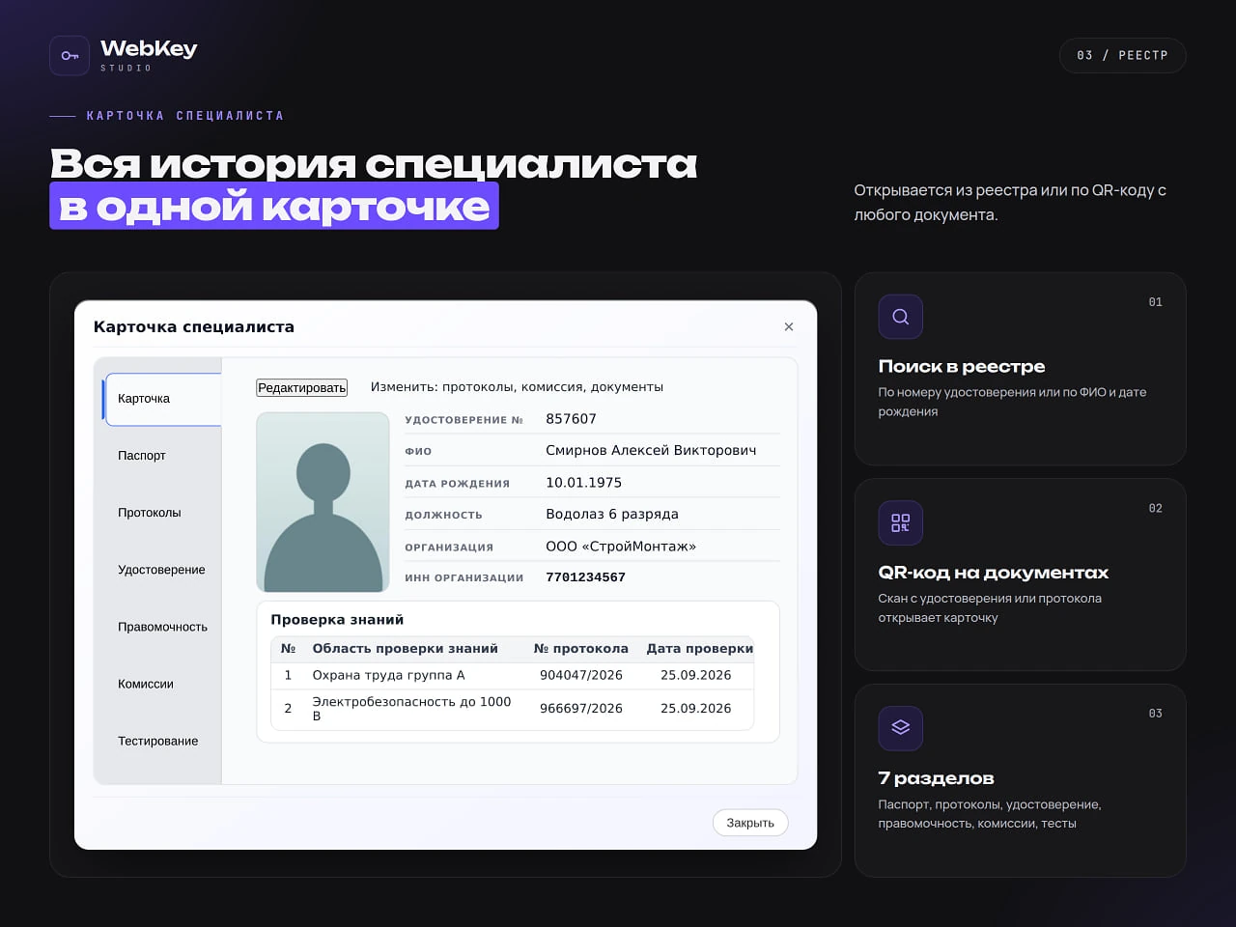Click the specialist photo placeholder
The image size is (1236, 927).
pyautogui.click(x=323, y=502)
